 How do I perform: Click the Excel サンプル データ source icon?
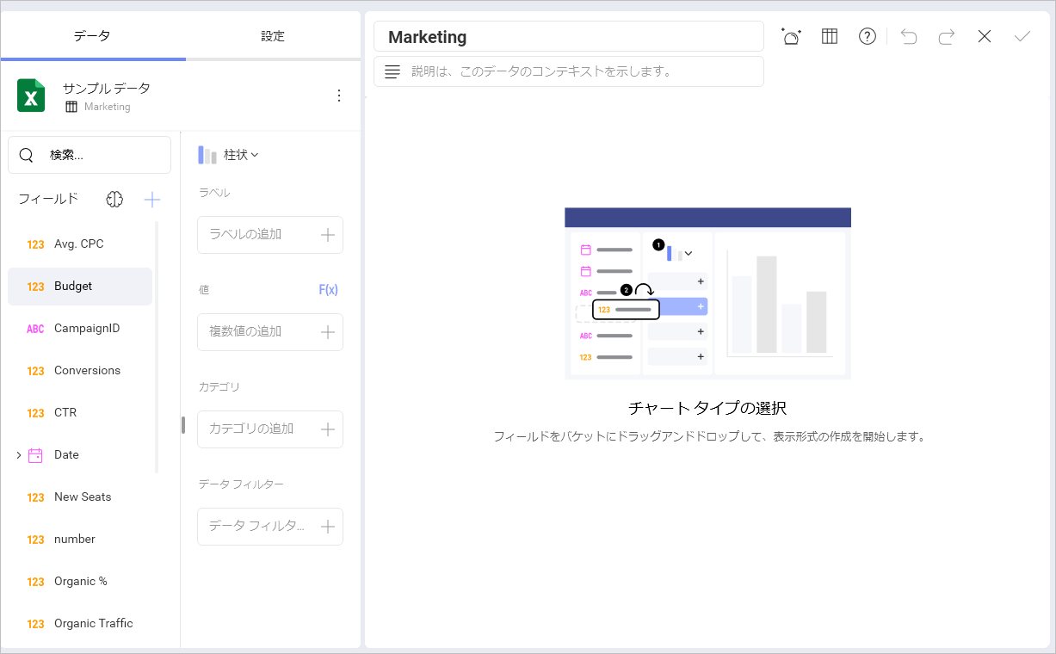click(31, 96)
